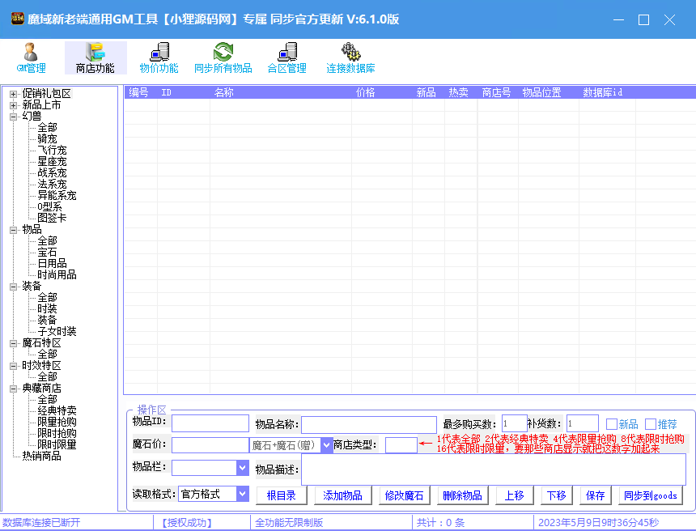
Task: Open the 魔石+魔石(赠) currency dropdown
Action: click(x=327, y=445)
